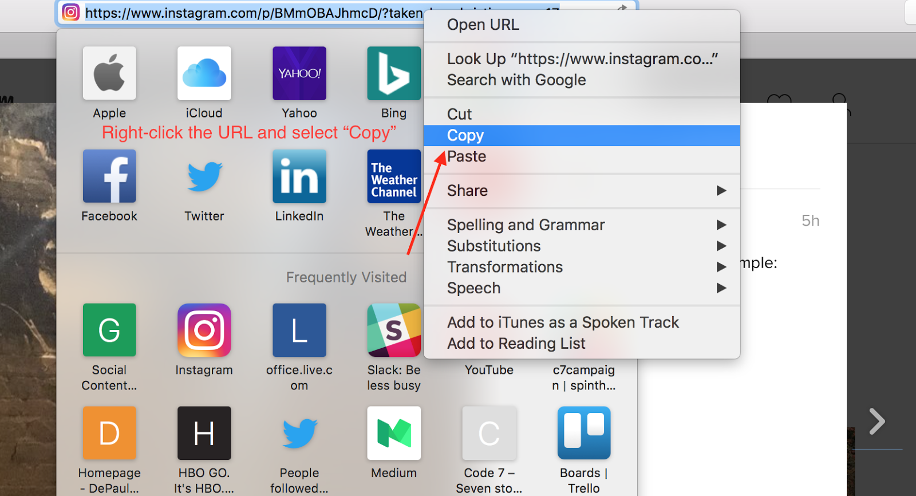The image size is (916, 496).
Task: Open the Boards Trello tile
Action: [x=584, y=433]
